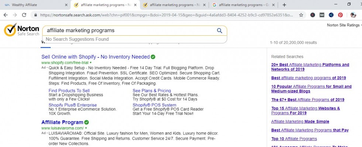Viewport: 362px width, 147px height.
Task: Click the M extension icon
Action: click(x=322, y=15)
